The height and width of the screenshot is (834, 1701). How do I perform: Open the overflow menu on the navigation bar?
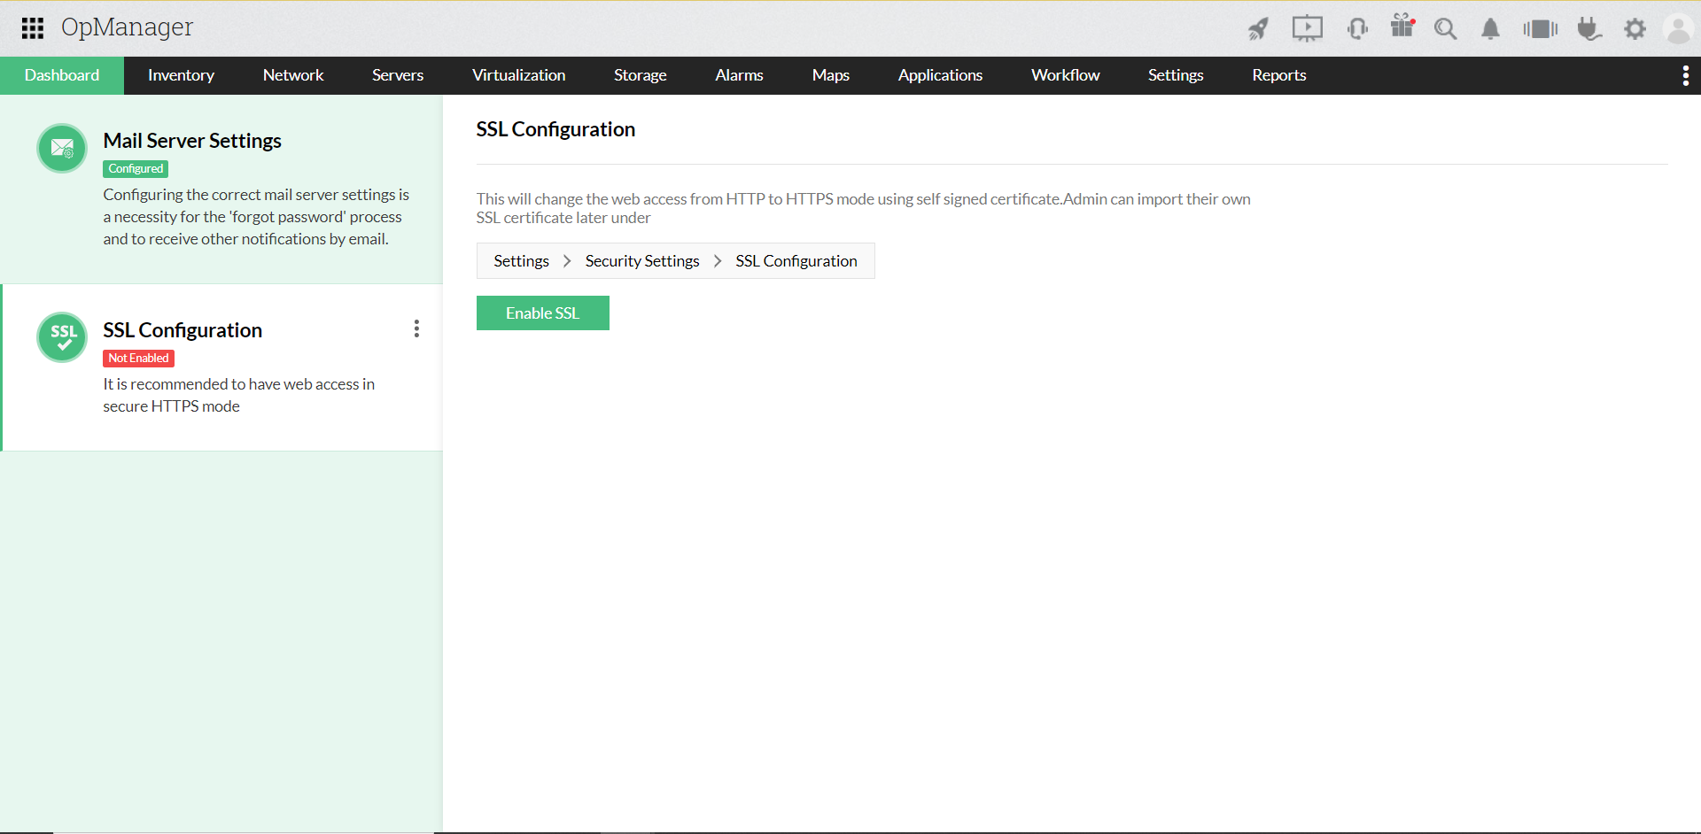[x=1686, y=75]
